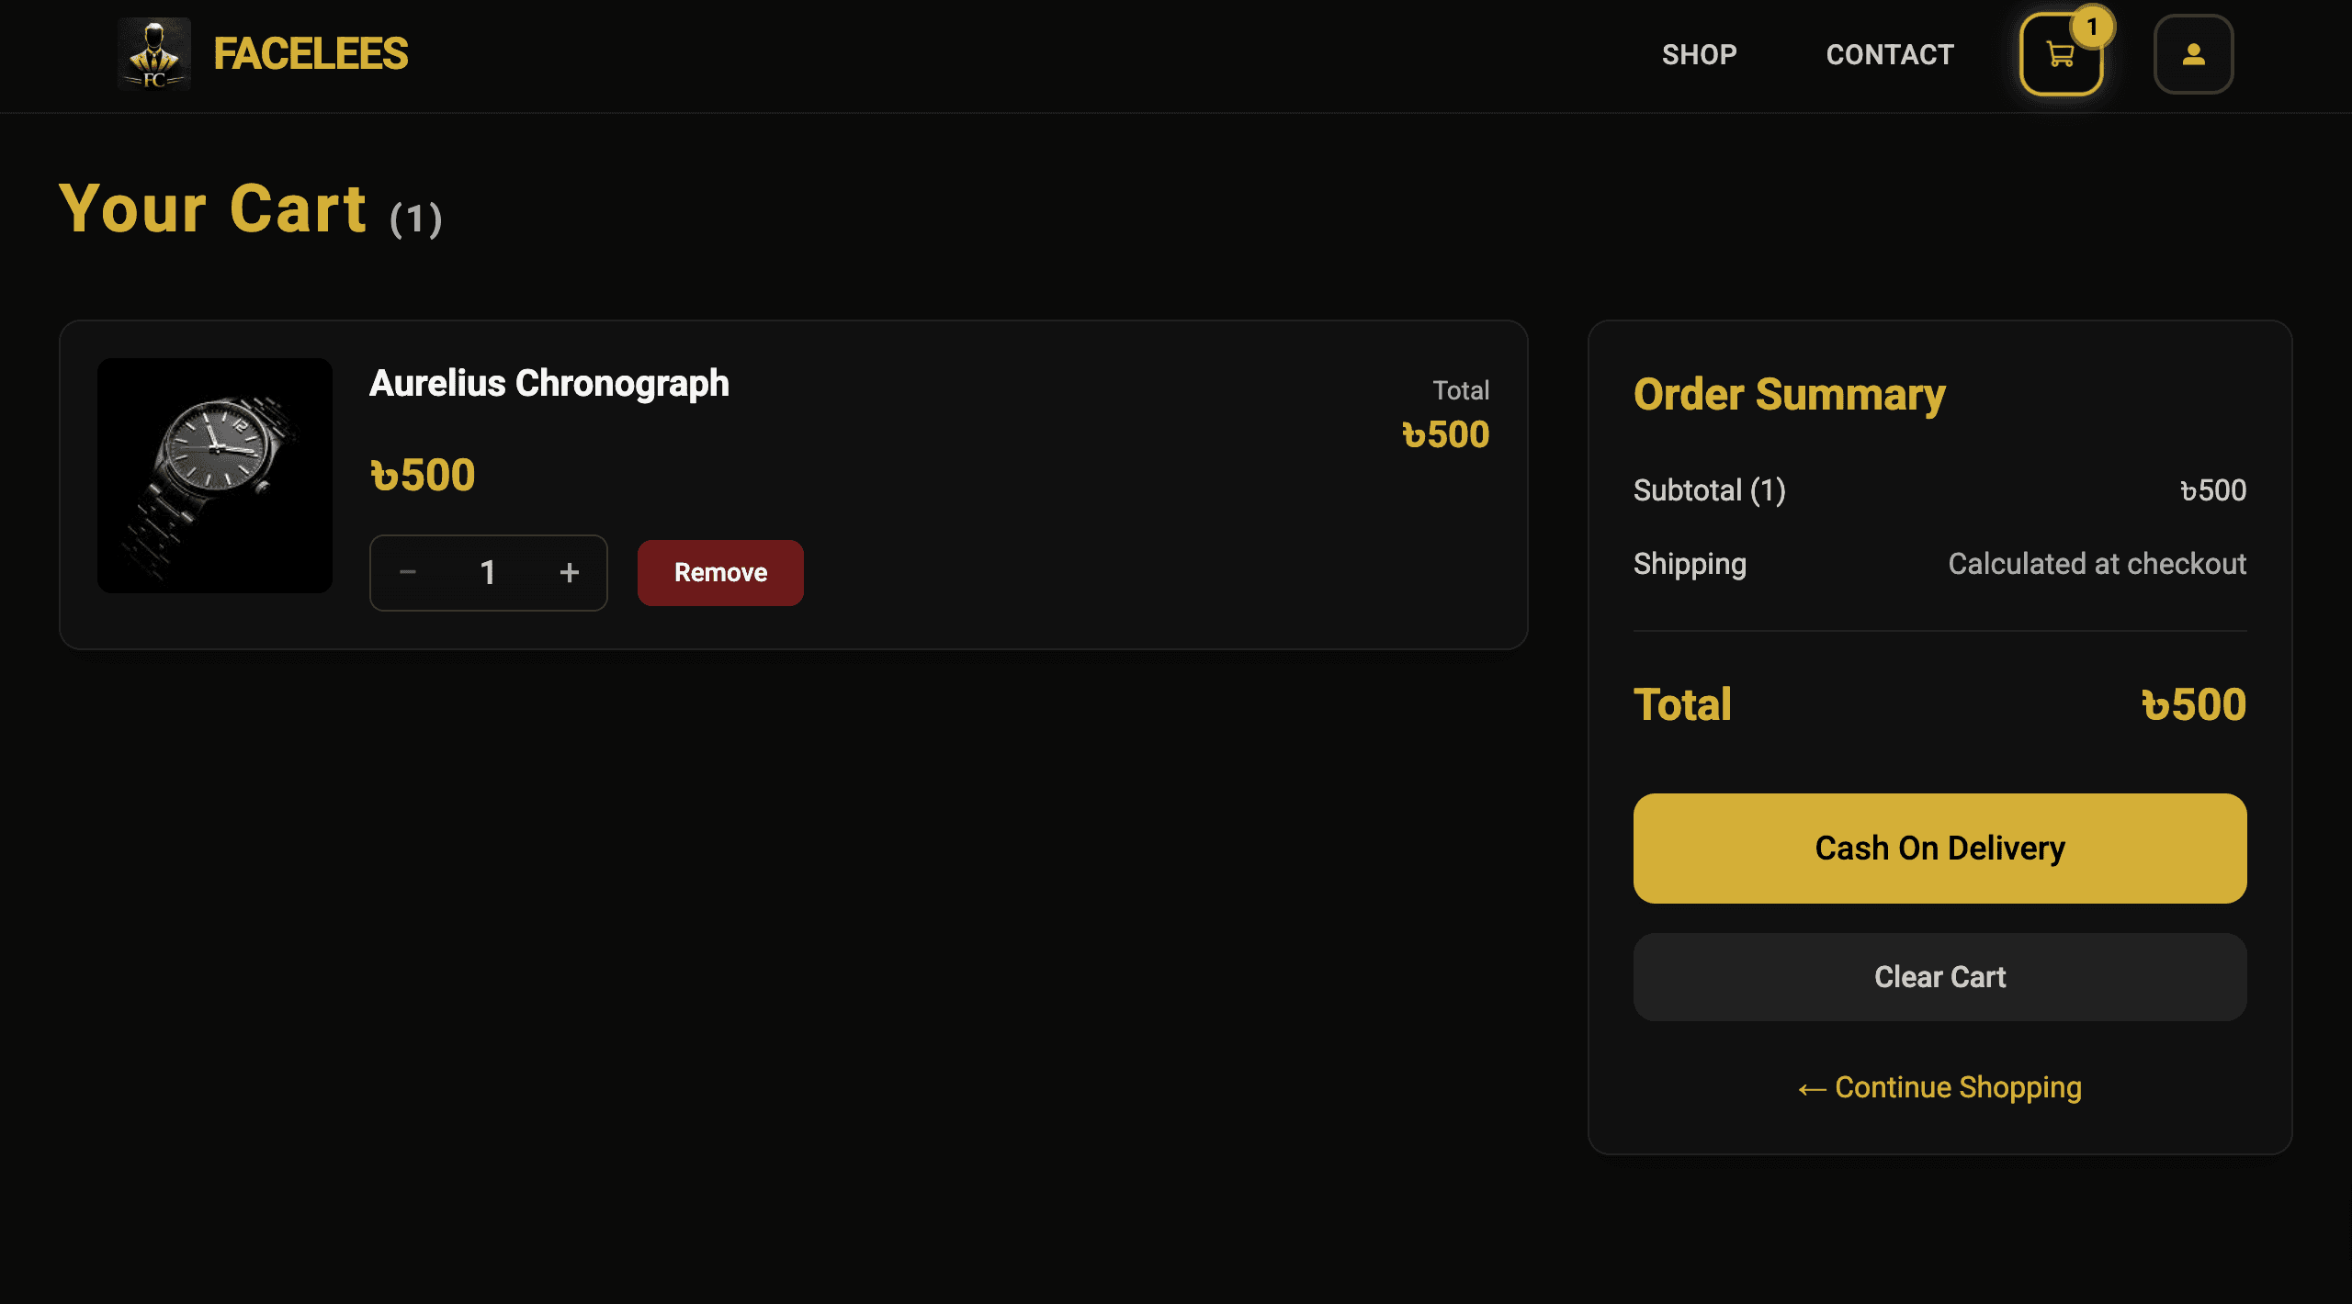Click the suit avatar in the logo
The image size is (2352, 1304).
pos(154,53)
